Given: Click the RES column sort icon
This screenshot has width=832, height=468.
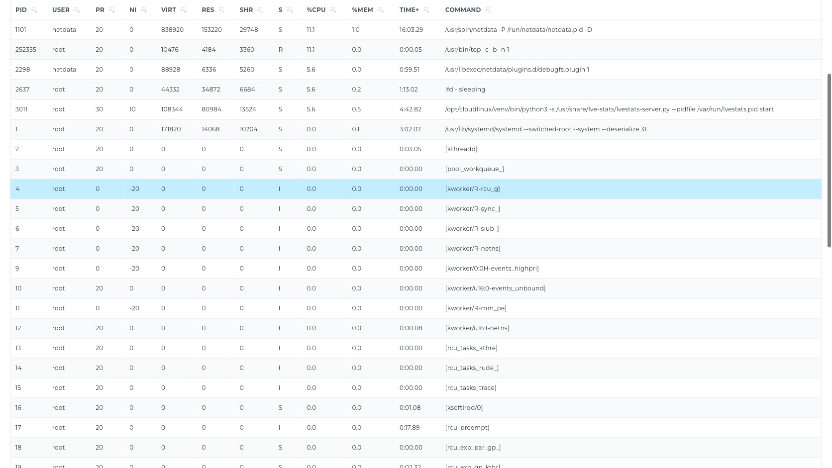Looking at the screenshot, I should [x=221, y=10].
